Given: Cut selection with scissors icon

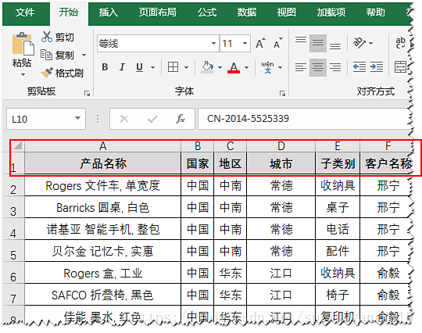Looking at the screenshot, I should click(47, 37).
